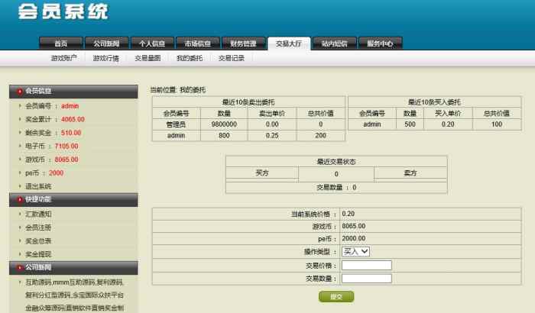
Task: Select the 510.00 剩余奖金 value
Action: [71, 133]
